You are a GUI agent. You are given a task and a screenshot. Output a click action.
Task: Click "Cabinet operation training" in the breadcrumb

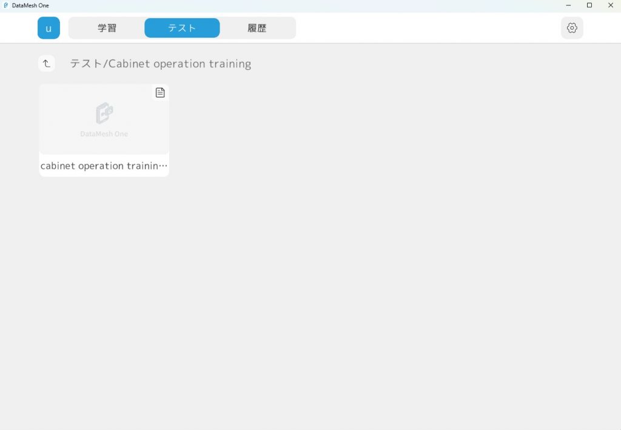(180, 64)
